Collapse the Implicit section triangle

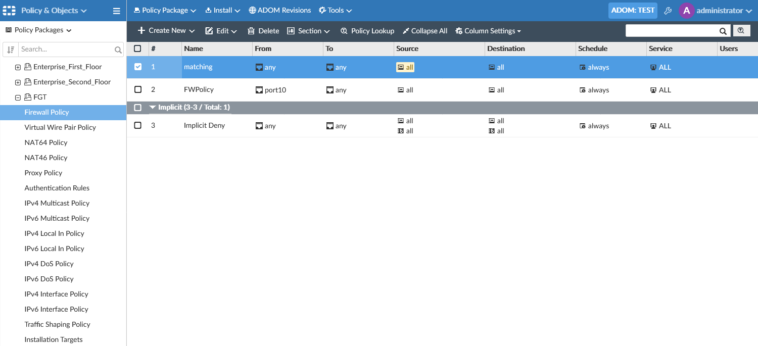pyautogui.click(x=153, y=108)
